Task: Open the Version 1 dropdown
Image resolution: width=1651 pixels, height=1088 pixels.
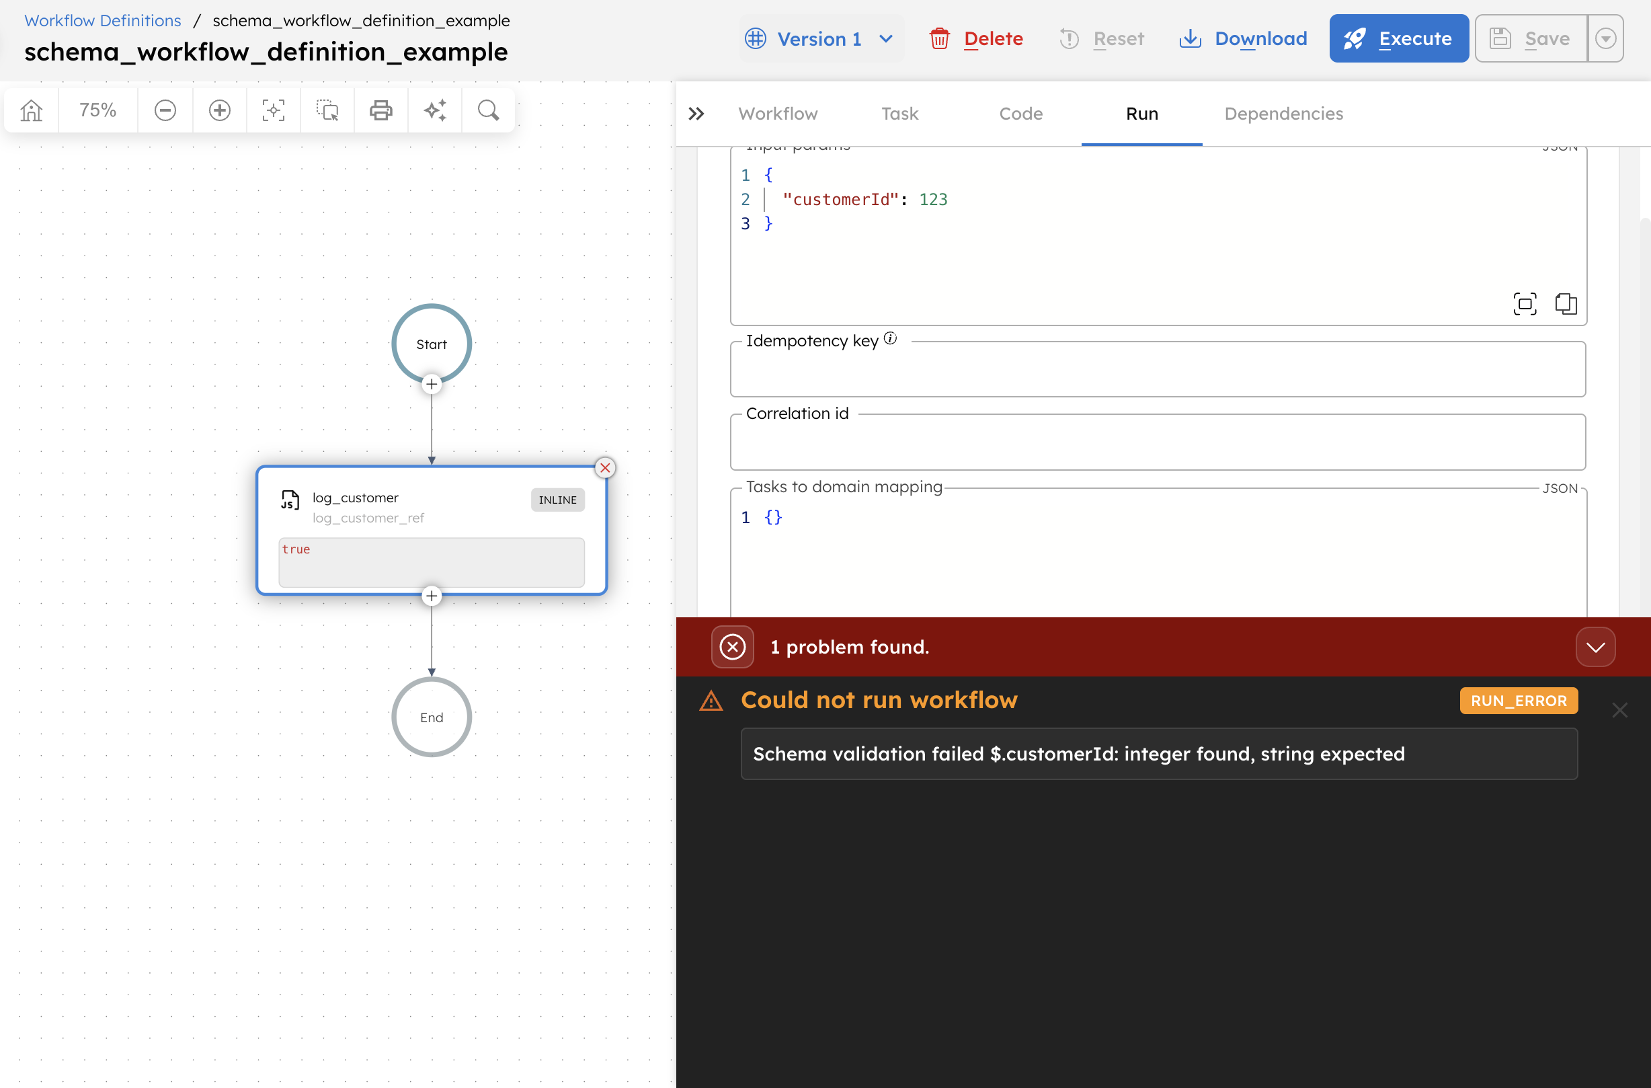Action: [821, 38]
